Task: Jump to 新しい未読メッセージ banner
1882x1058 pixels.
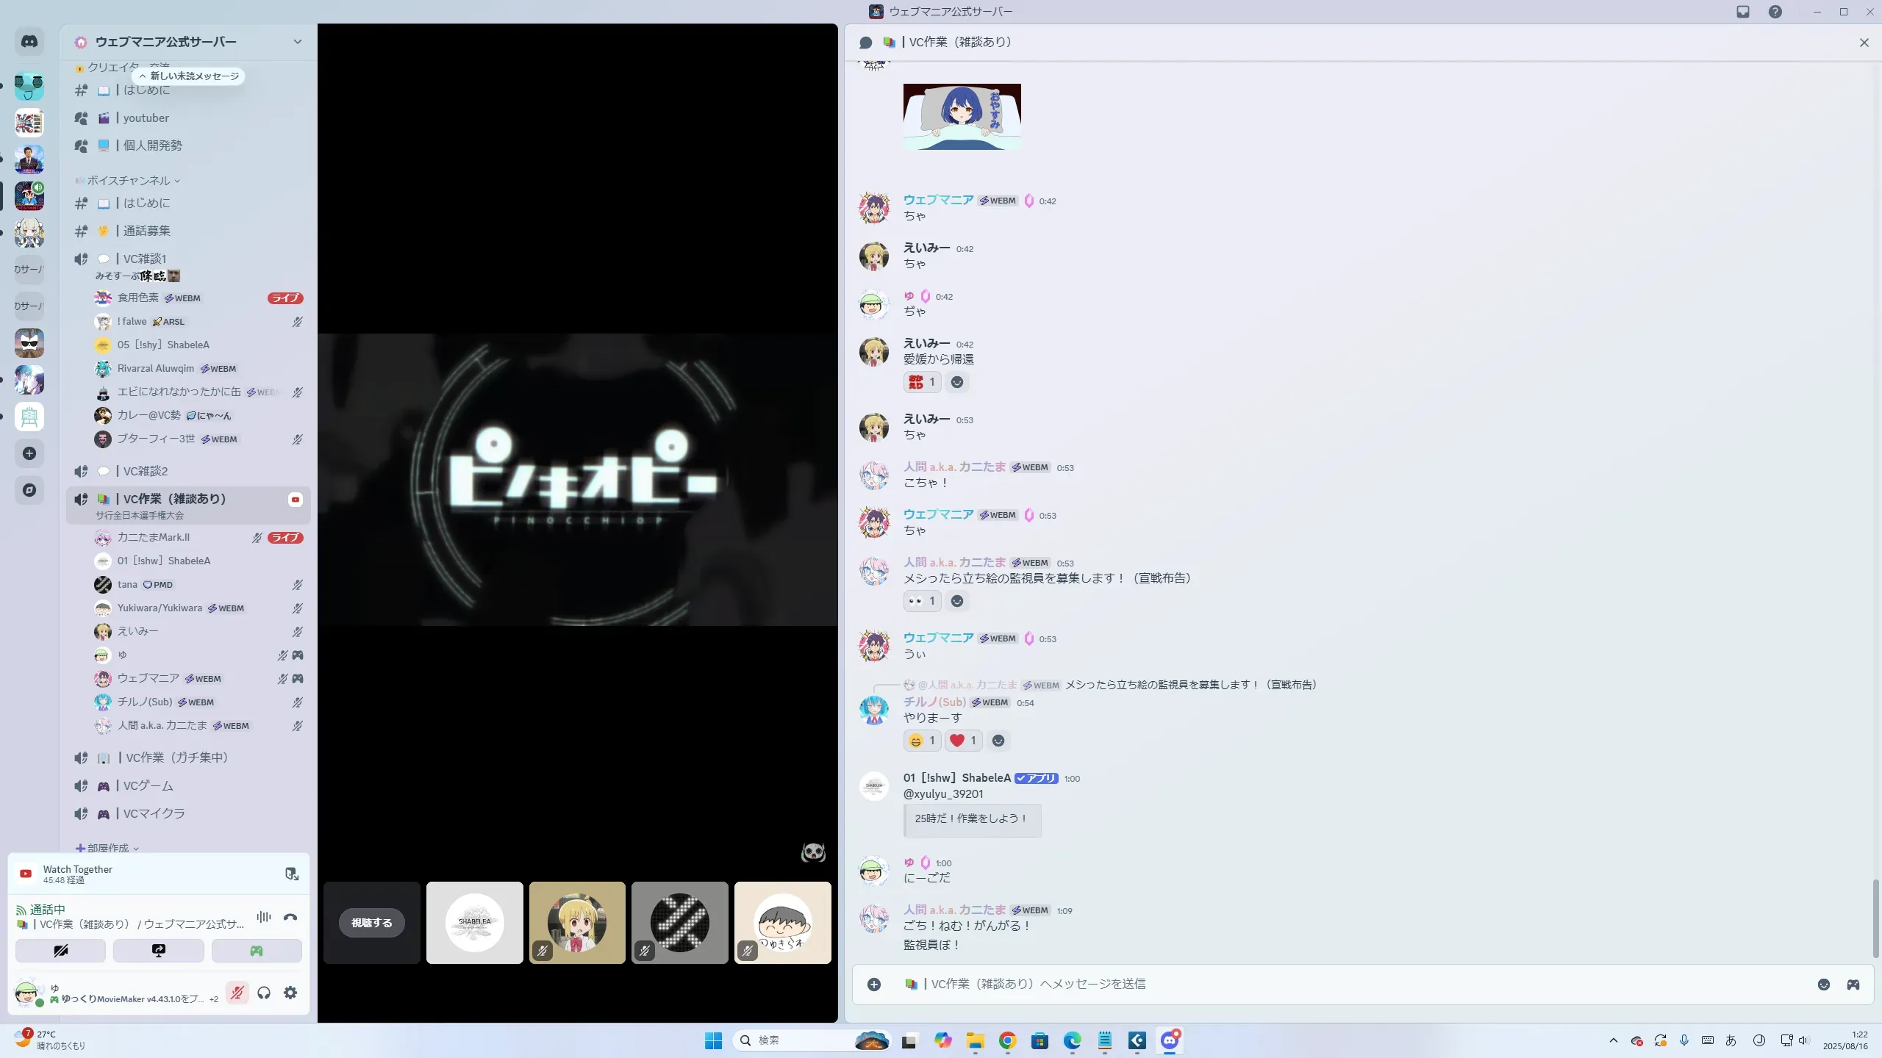Action: pos(189,76)
